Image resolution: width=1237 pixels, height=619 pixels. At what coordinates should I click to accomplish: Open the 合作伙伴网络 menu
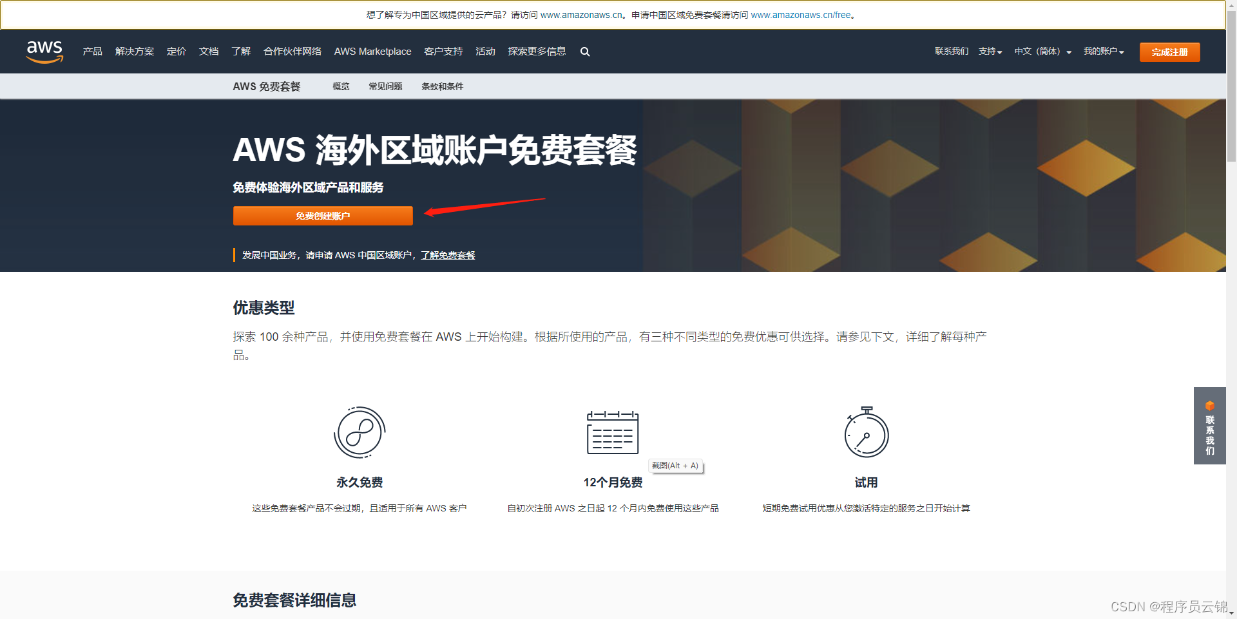coord(292,52)
